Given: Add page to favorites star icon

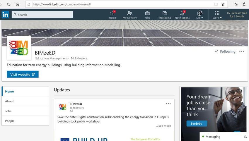Looking at the screenshot, I should click(x=223, y=4).
